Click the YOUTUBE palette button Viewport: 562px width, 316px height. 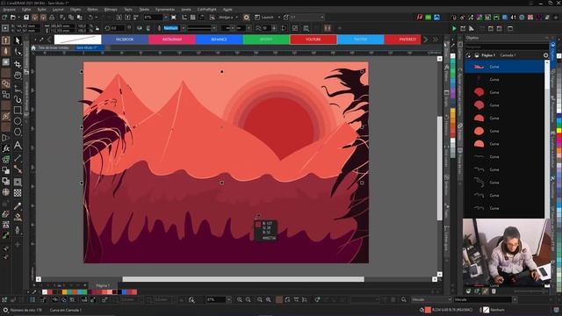313,39
